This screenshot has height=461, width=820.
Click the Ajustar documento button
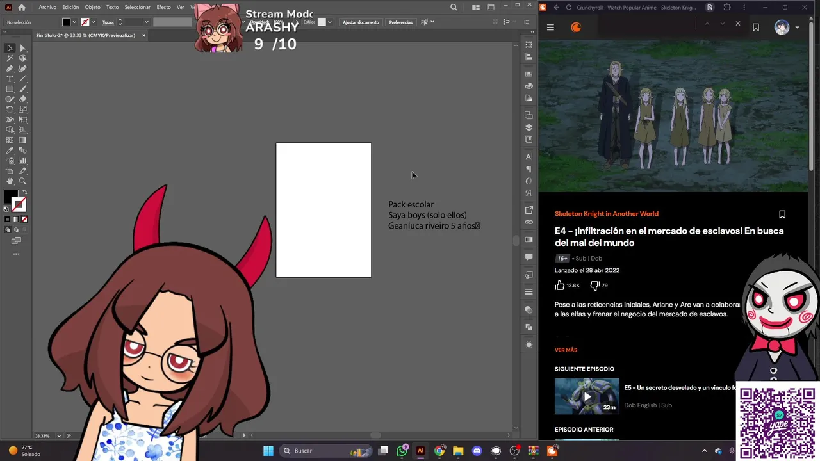coord(361,22)
